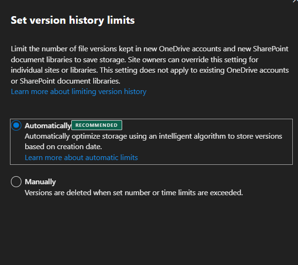This screenshot has height=265, width=298.
Task: Open the automatic limits learn more link
Action: (x=81, y=157)
